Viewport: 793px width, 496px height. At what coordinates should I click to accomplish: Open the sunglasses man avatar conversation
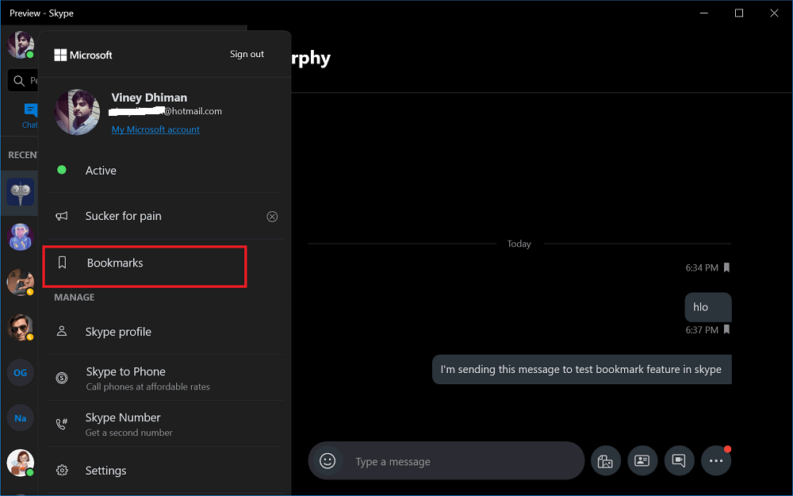pyautogui.click(x=21, y=328)
